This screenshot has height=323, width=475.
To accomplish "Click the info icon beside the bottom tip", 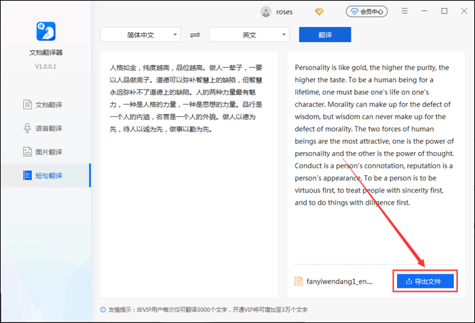I will [x=102, y=309].
